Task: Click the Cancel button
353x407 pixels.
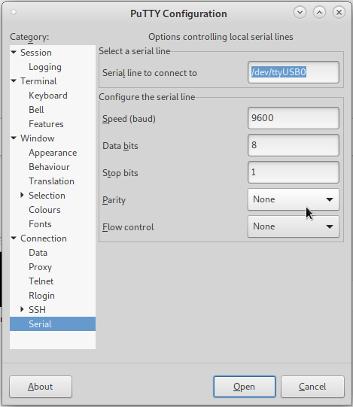Action: click(x=312, y=387)
